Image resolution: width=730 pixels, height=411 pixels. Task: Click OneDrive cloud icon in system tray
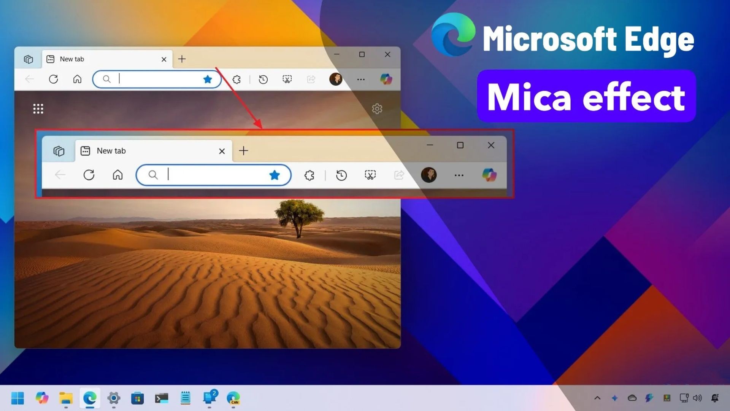coord(632,398)
